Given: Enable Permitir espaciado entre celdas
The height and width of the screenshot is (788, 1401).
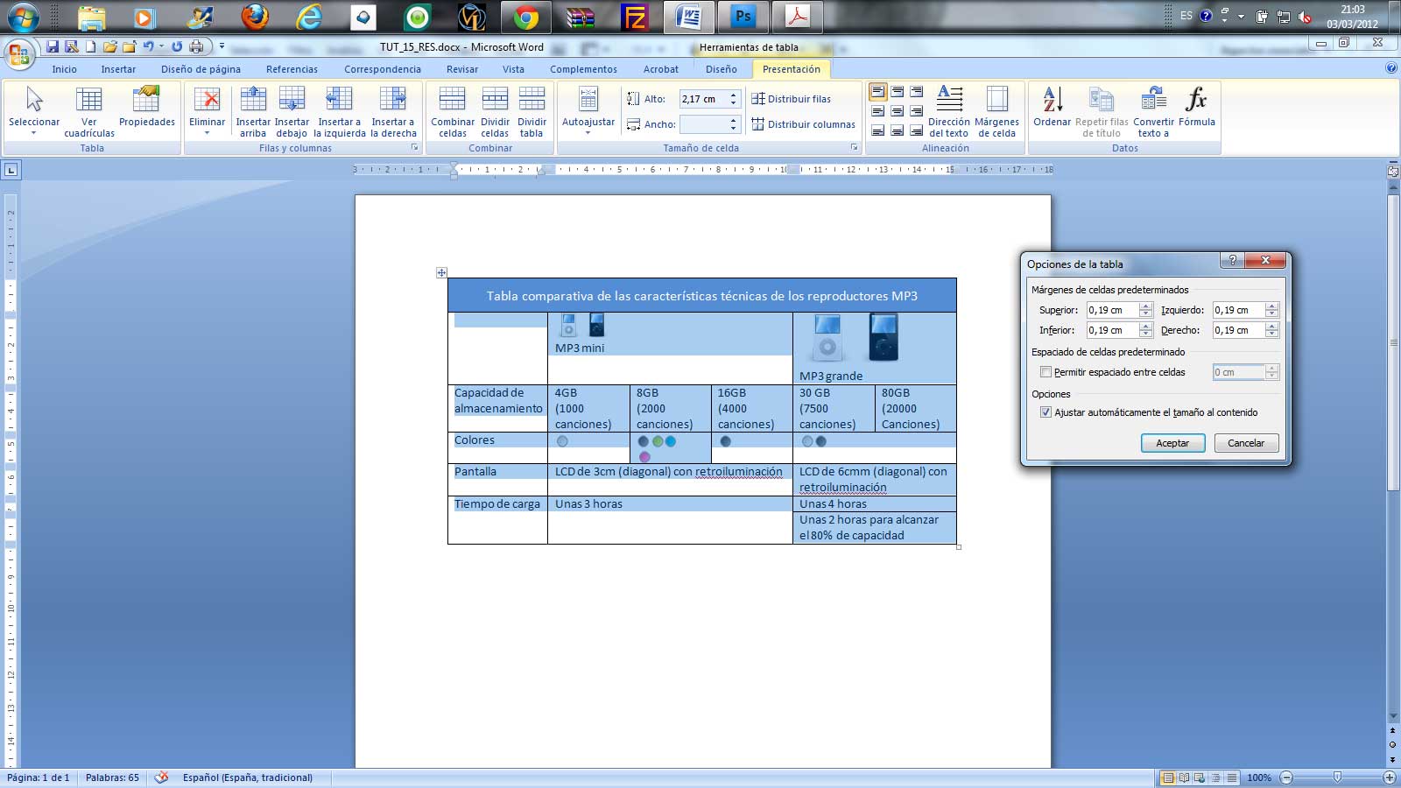Looking at the screenshot, I should pos(1045,371).
